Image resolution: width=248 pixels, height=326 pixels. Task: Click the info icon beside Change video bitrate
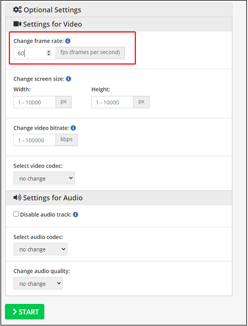pyautogui.click(x=73, y=128)
